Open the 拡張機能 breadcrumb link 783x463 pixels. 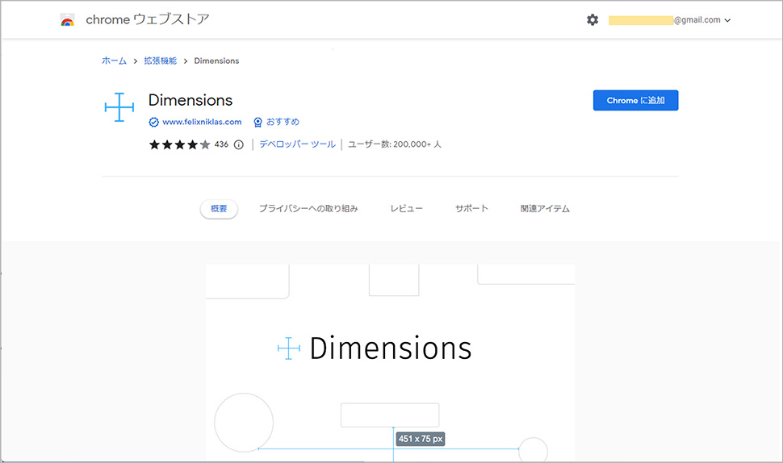coord(161,60)
